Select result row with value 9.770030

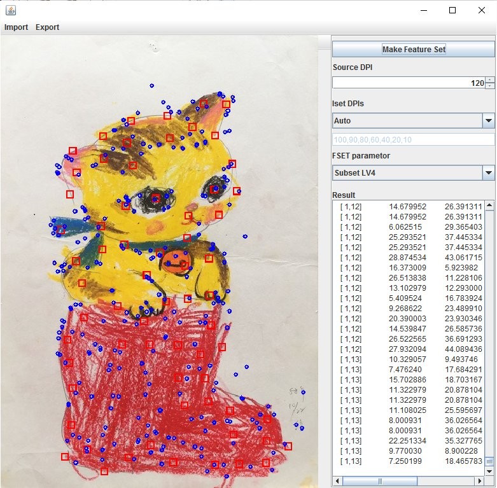click(x=409, y=451)
